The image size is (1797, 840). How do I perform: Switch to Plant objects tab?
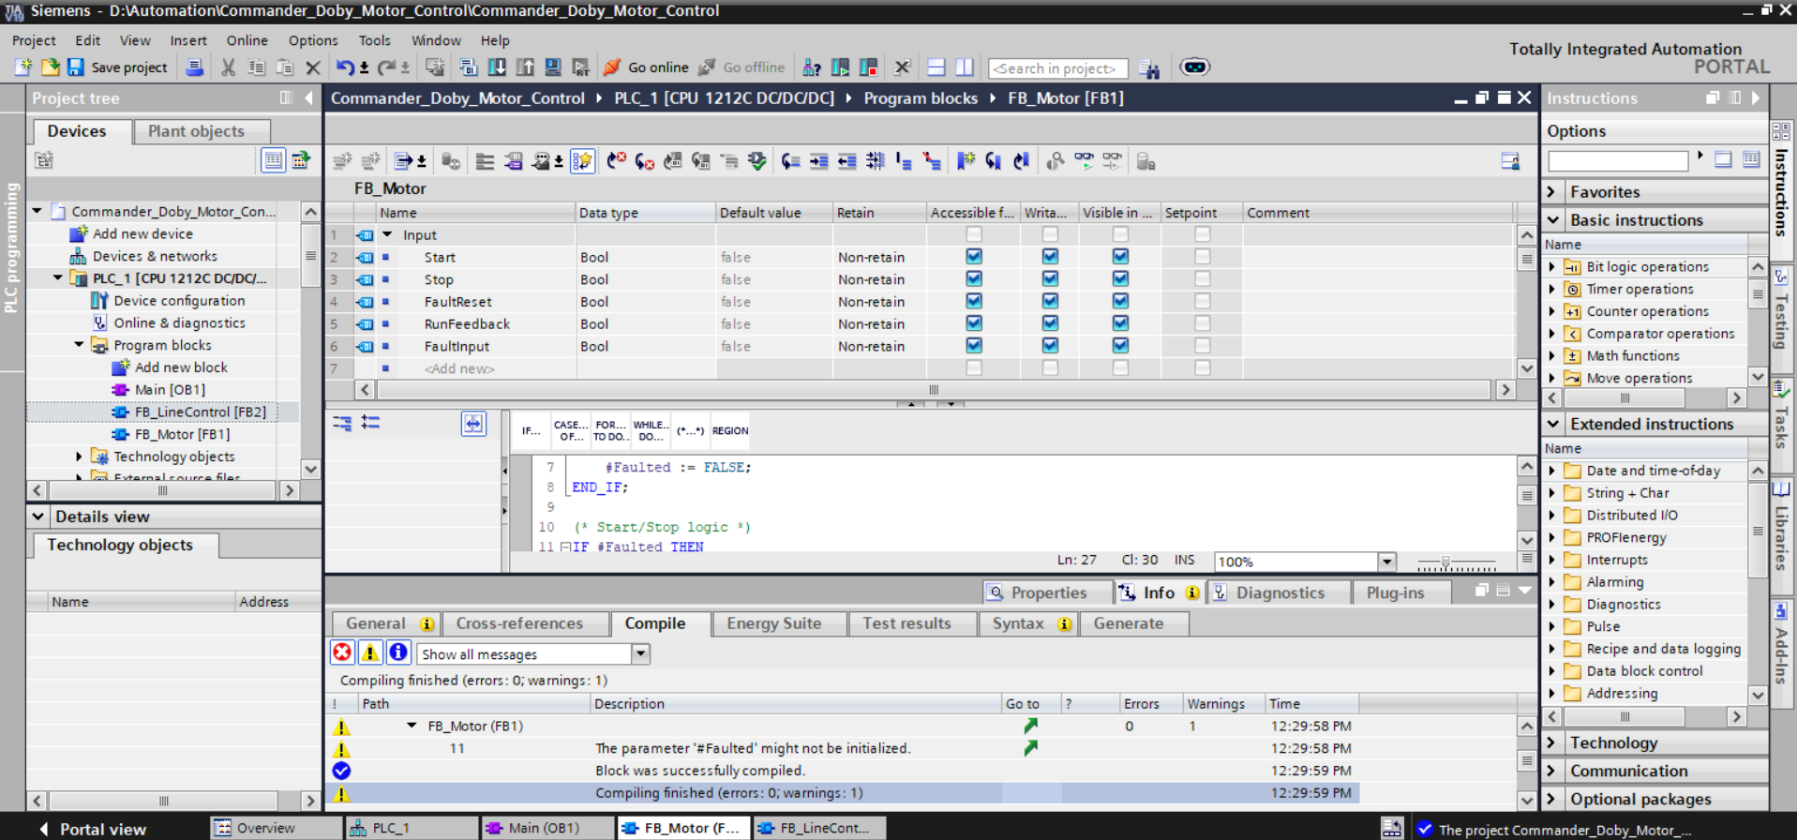click(x=201, y=131)
